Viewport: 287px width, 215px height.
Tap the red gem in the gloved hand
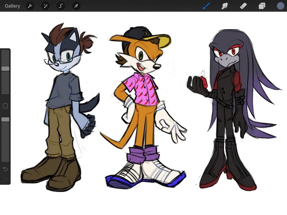pos(203,82)
